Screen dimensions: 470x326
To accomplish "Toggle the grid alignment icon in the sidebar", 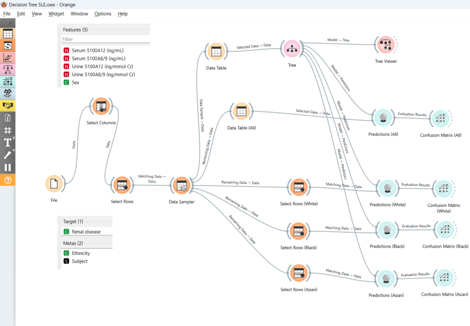I will tap(7, 130).
